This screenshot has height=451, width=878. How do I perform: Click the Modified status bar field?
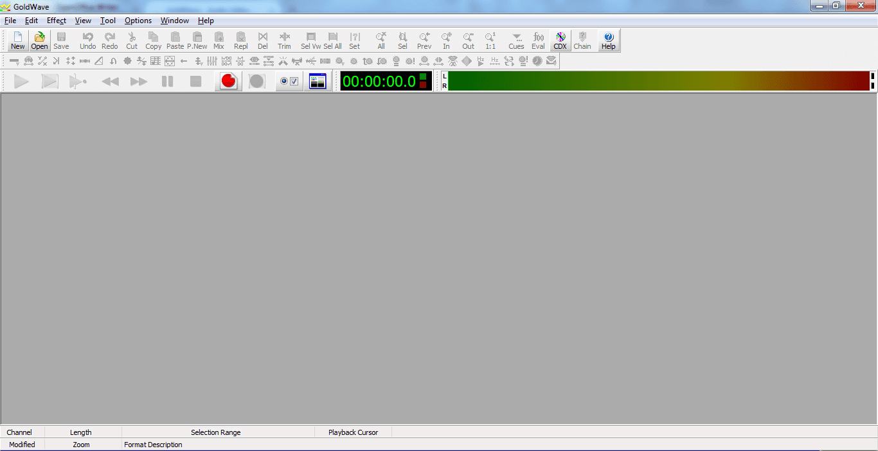click(22, 445)
